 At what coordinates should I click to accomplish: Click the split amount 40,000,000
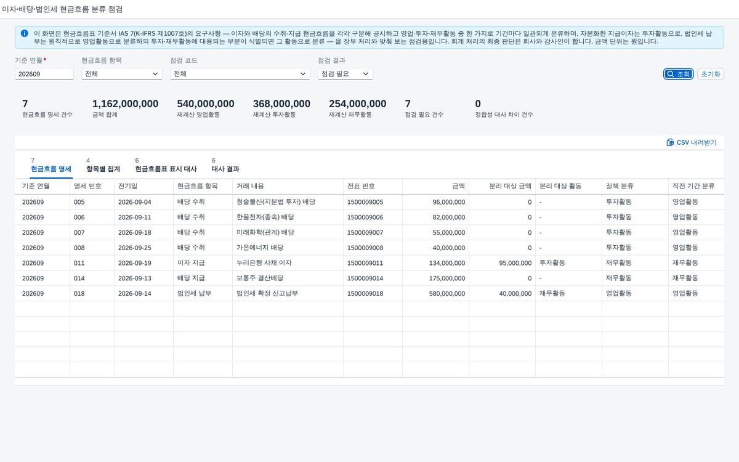coord(517,294)
